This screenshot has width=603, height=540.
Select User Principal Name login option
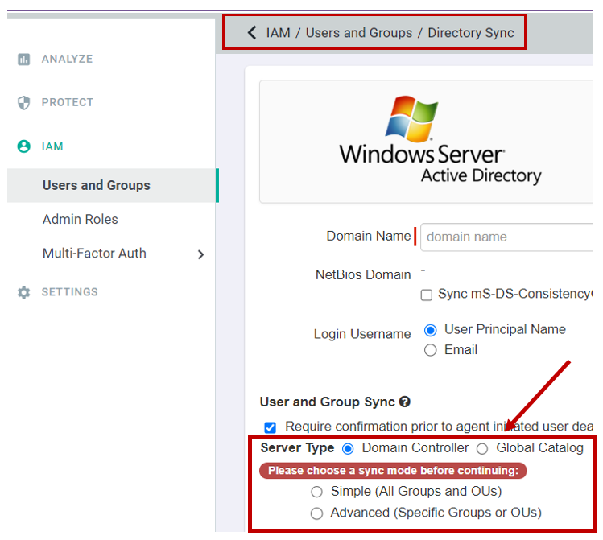(431, 330)
